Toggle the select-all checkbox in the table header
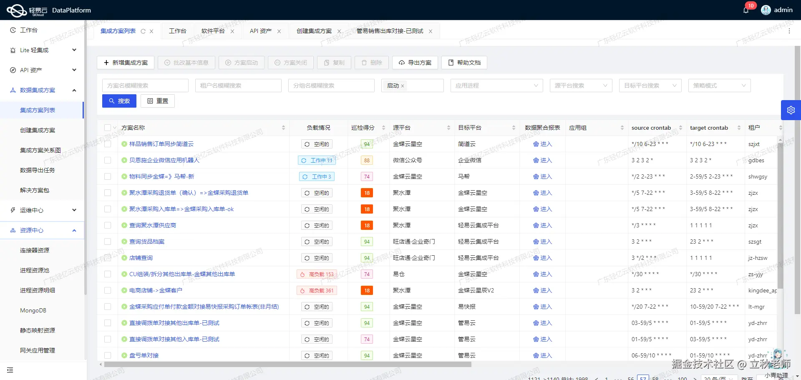Image resolution: width=801 pixels, height=380 pixels. (107, 128)
